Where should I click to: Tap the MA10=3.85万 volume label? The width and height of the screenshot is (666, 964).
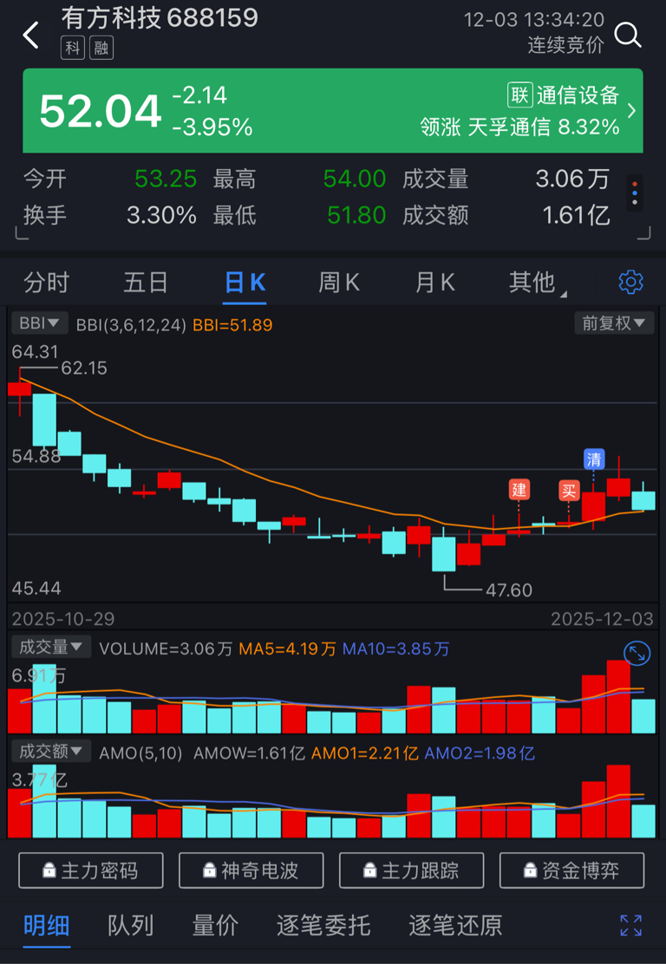395,648
